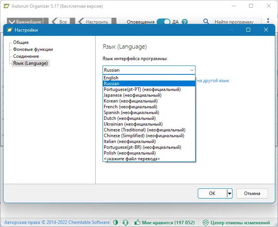Click the Autorun Organizer title bar app icon
This screenshot has height=227, width=278.
point(7,6)
